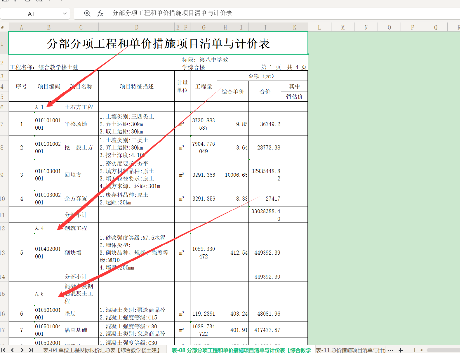Open the 表-11 总价措施项目清单 sheet tab
The height and width of the screenshot is (353, 460).
tap(351, 350)
